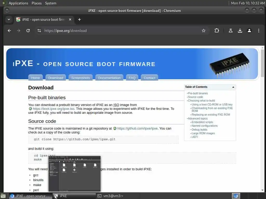Click the 'gcc' list item

point(36,175)
